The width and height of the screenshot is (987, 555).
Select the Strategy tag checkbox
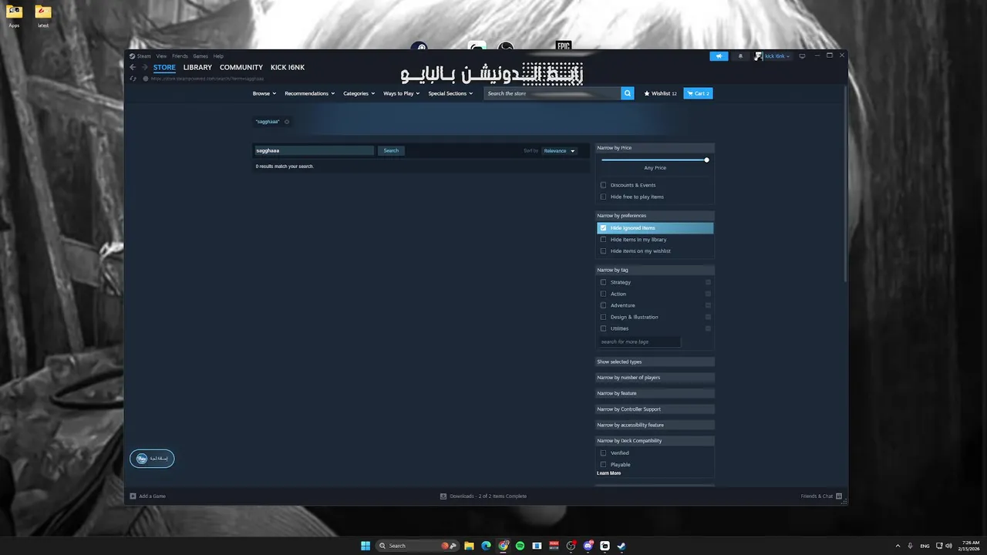603,282
